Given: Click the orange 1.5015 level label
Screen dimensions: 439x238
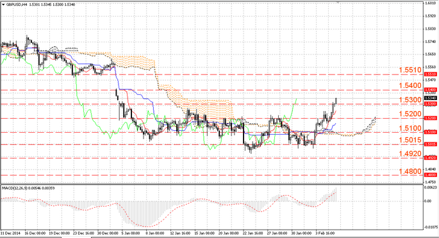Looking at the screenshot, I should pos(410,140).
